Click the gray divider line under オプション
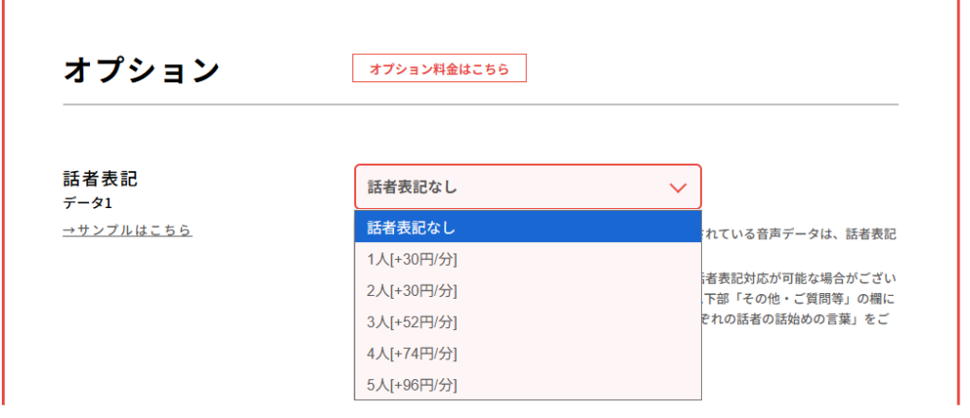This screenshot has width=970, height=418. 480,103
